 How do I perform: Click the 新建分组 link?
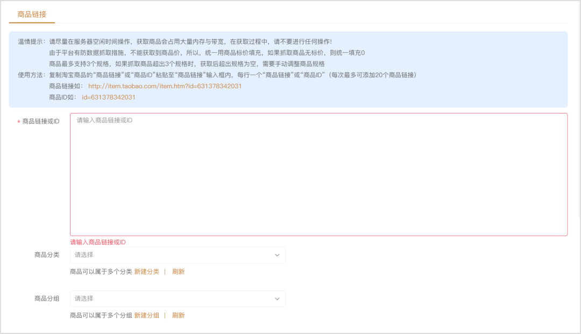click(x=147, y=316)
